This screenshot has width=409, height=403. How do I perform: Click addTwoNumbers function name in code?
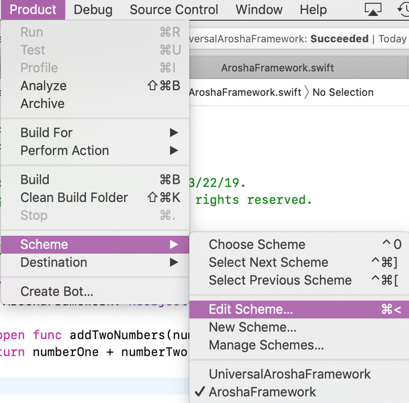117,335
